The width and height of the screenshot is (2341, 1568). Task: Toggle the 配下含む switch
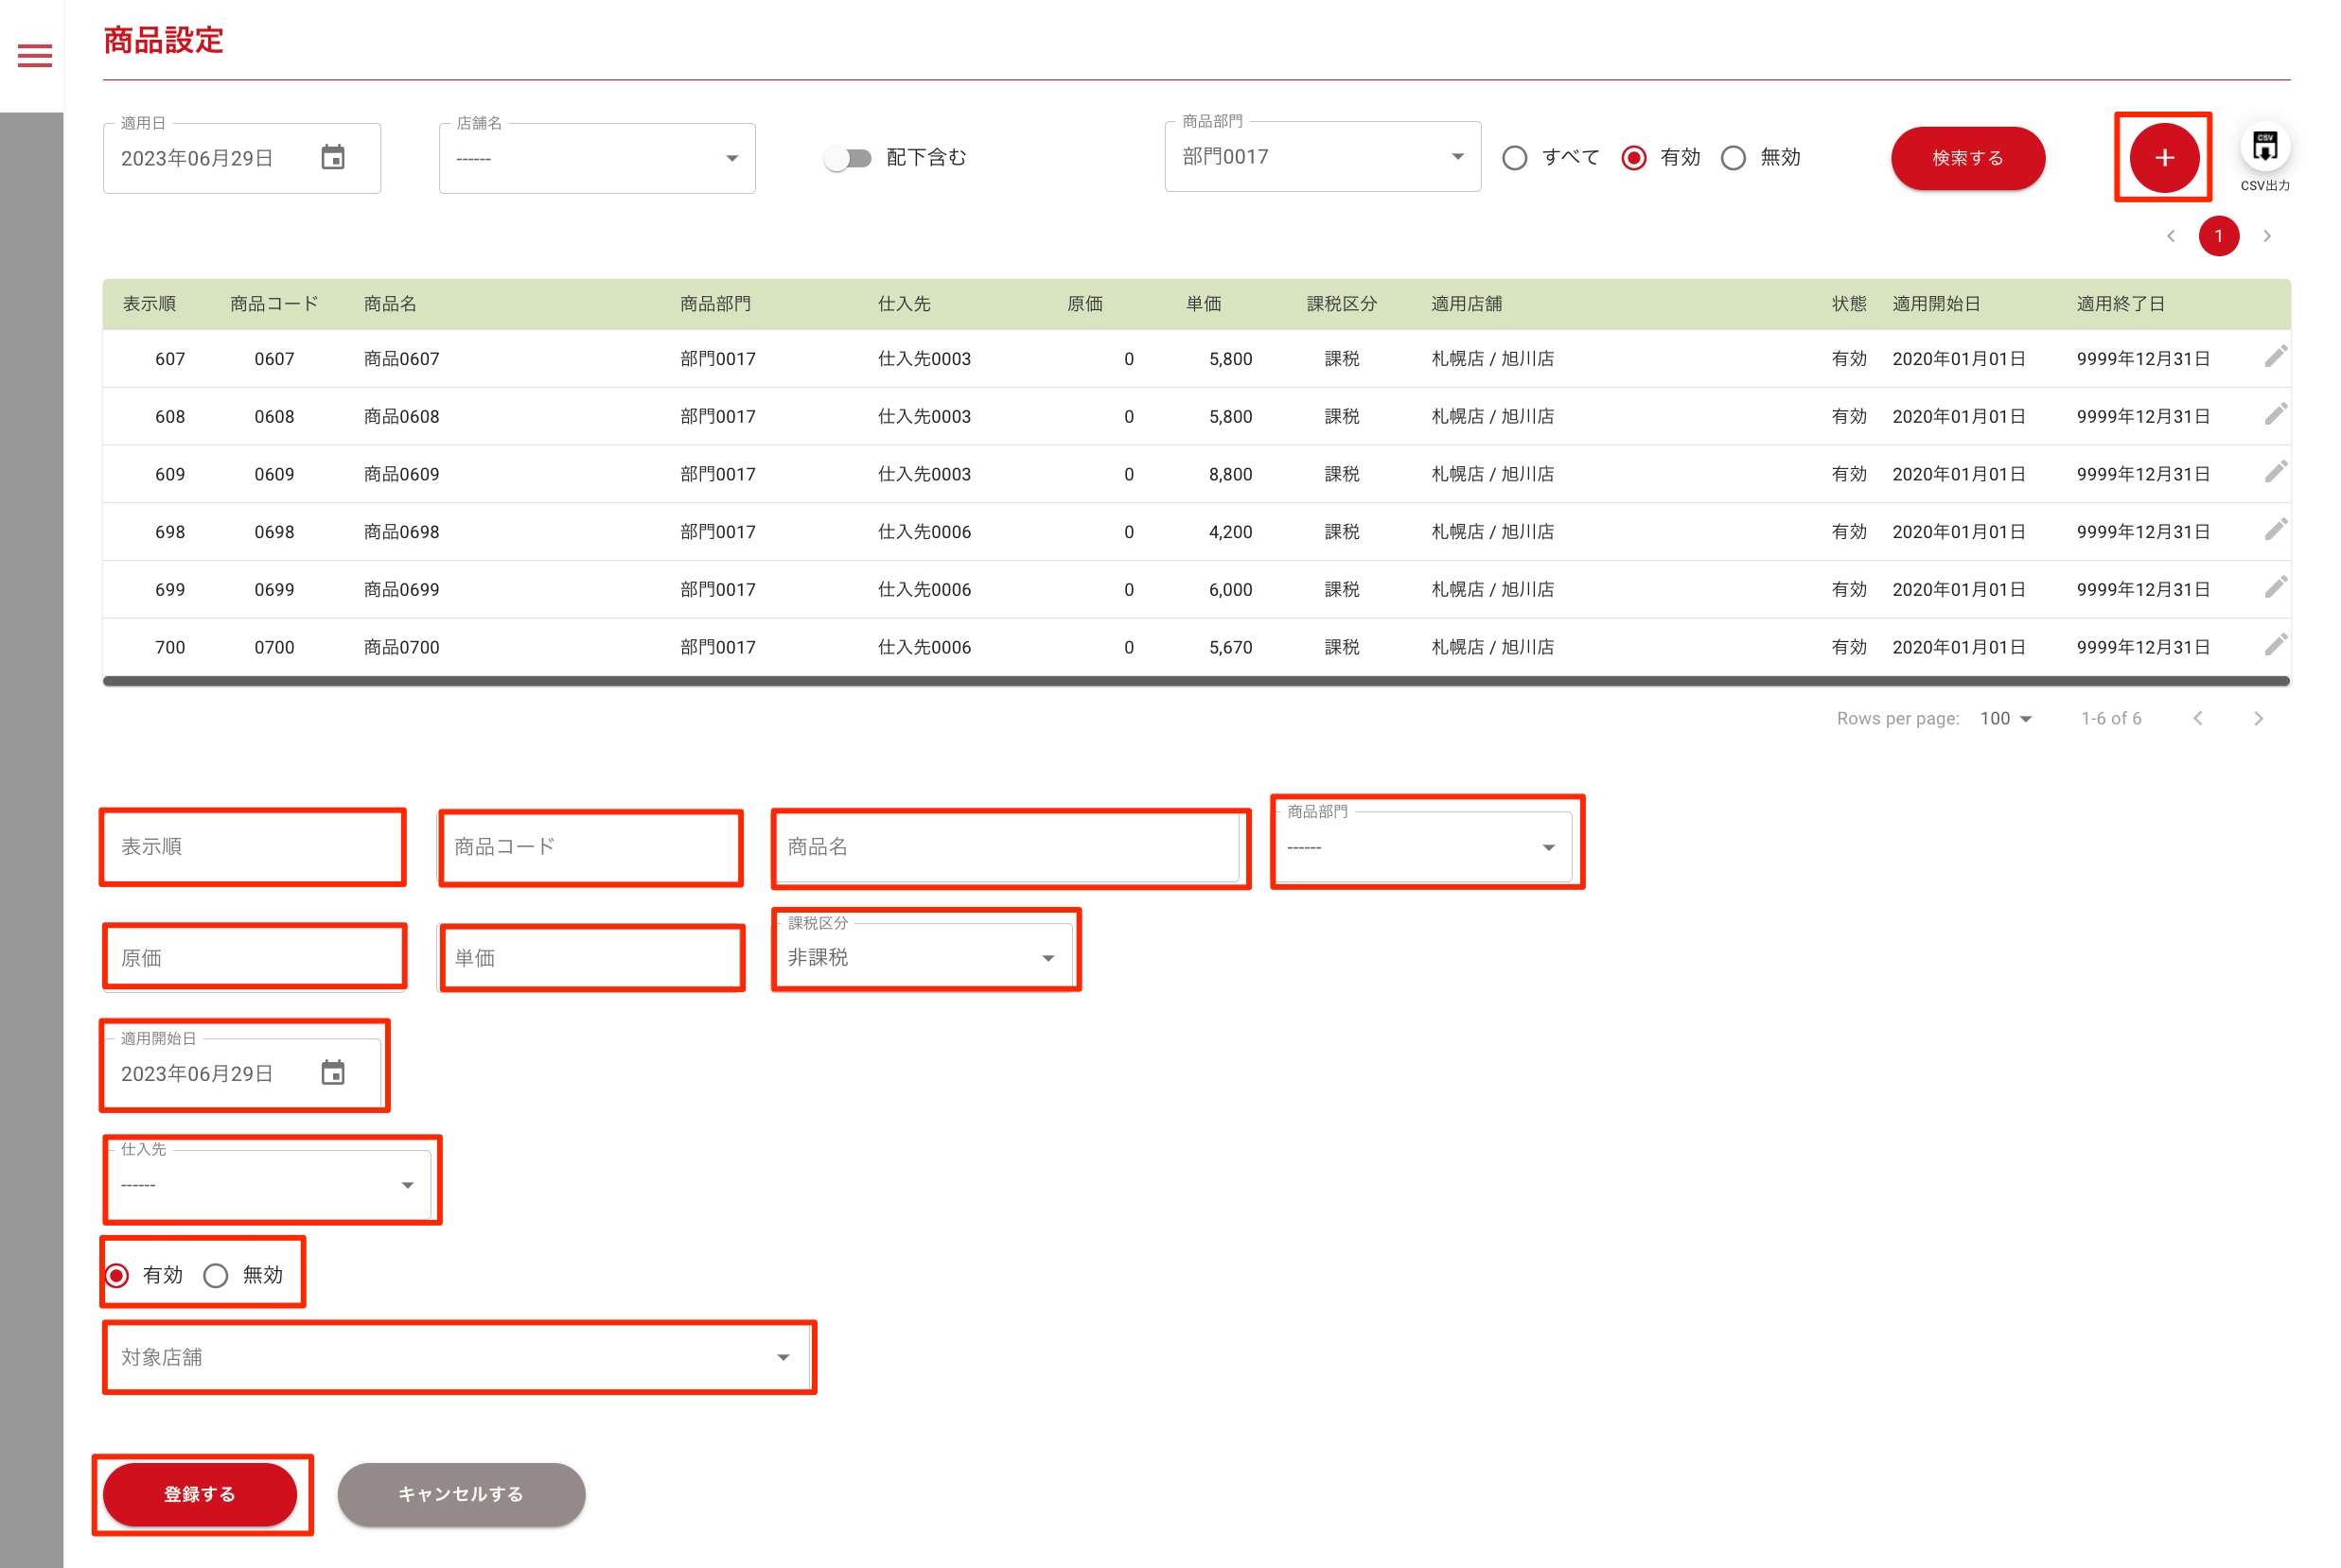tap(849, 158)
